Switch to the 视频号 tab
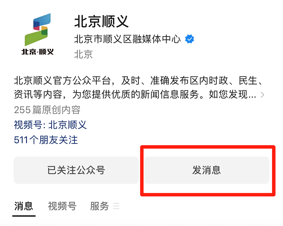Image resolution: width=283 pixels, height=226 pixels. point(62,206)
